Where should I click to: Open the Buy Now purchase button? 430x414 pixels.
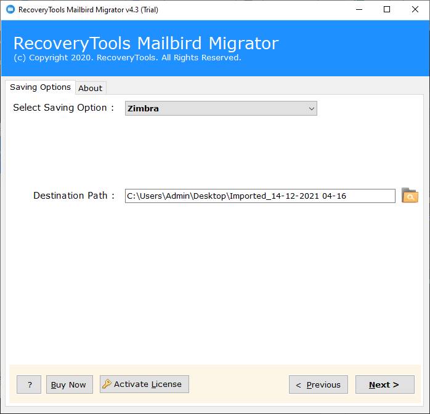(70, 384)
